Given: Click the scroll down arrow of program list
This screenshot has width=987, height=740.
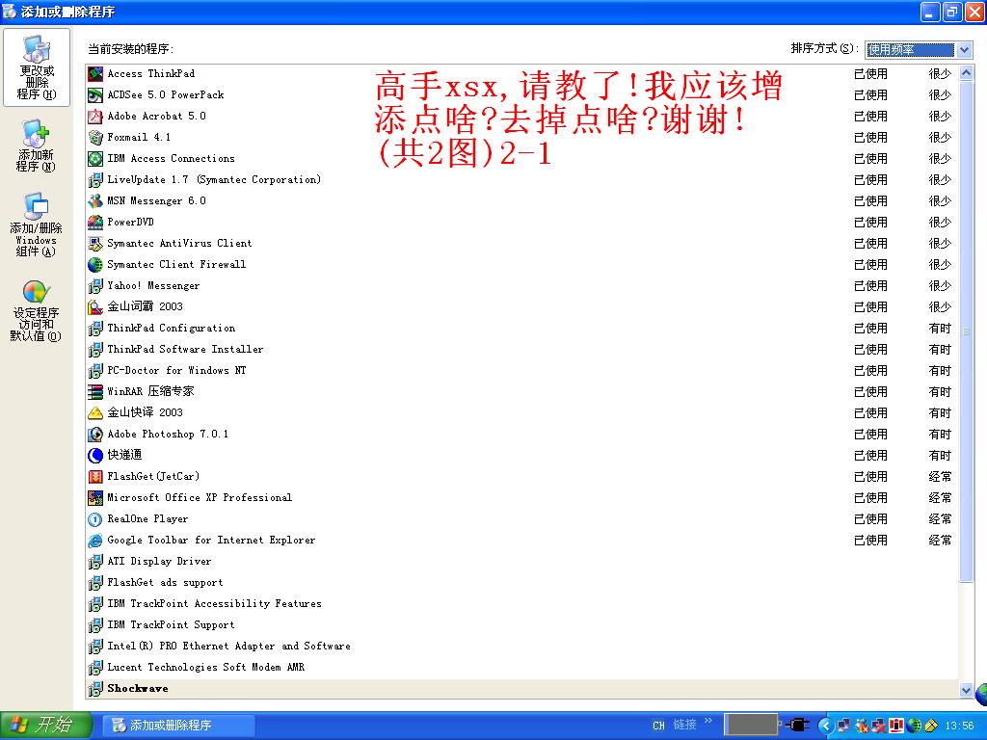Looking at the screenshot, I should pyautogui.click(x=966, y=690).
